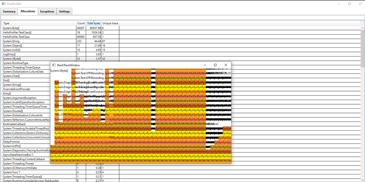Select the System.Double[] row
The width and height of the screenshot is (365, 182).
point(26,111)
